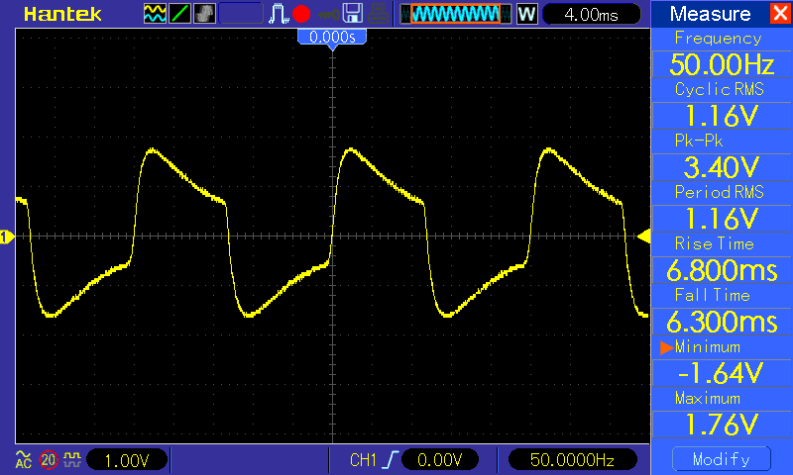
Task: Click the empty dark box in the top toolbar
Action: click(x=241, y=14)
